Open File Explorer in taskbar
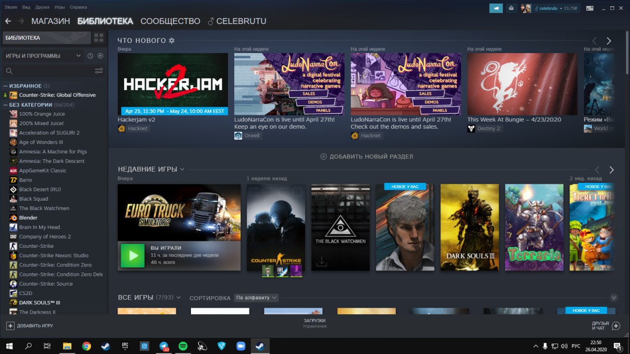The height and width of the screenshot is (354, 630). pos(67,346)
